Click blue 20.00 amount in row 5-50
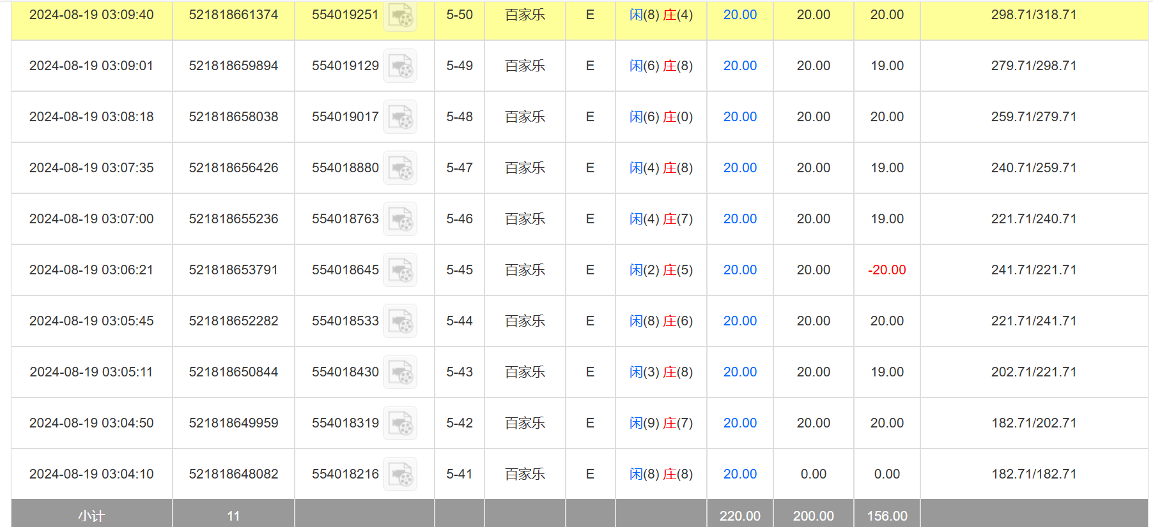Screen dimensions: 1153x527 coord(739,15)
